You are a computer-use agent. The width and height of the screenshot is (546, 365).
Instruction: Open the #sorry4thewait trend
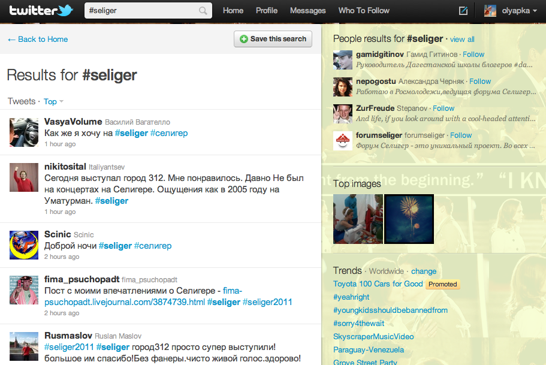358,324
